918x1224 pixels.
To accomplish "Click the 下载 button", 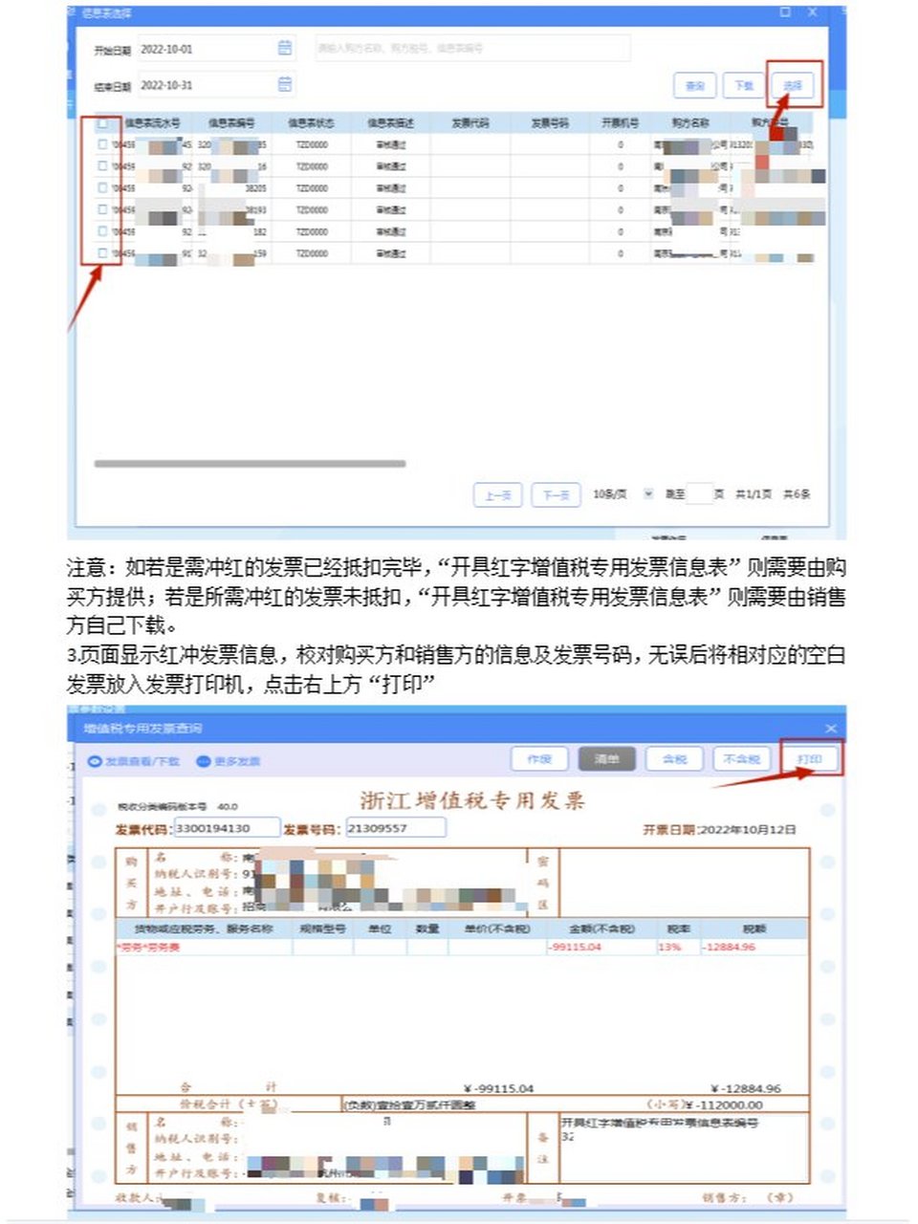I will tap(744, 86).
